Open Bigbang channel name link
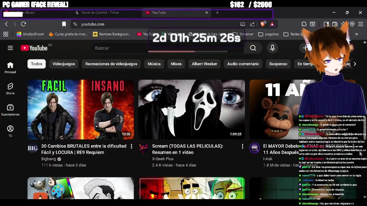This screenshot has width=367, height=206. 48,159
